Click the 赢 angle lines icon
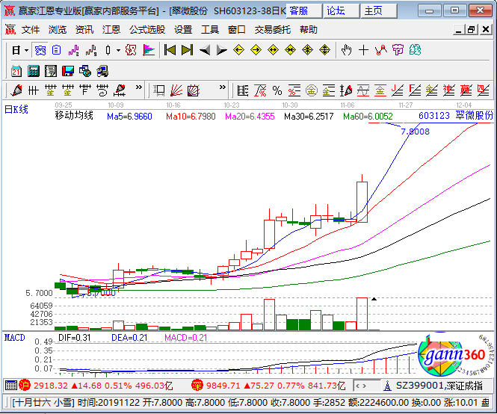Viewport: 497px width, 414px height. tap(466, 90)
